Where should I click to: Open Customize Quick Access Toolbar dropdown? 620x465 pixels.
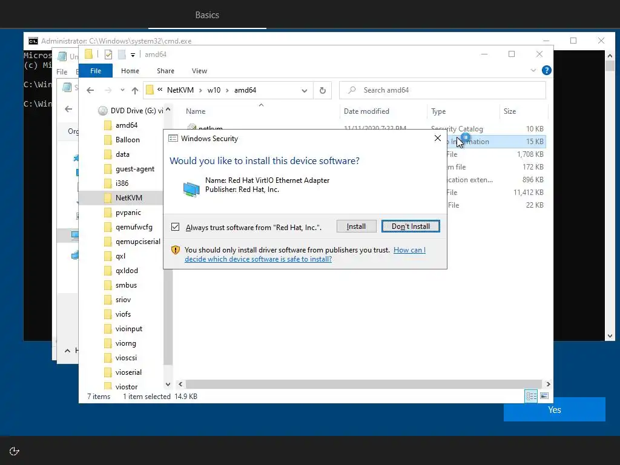click(133, 54)
